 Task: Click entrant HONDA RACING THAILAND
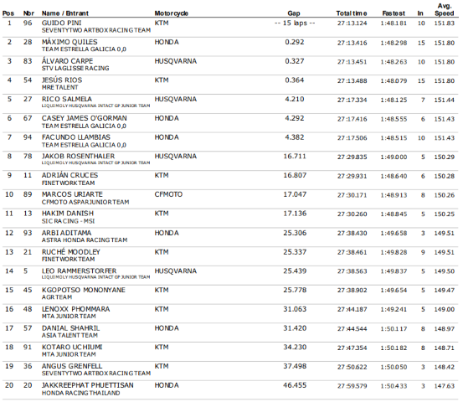click(81, 393)
